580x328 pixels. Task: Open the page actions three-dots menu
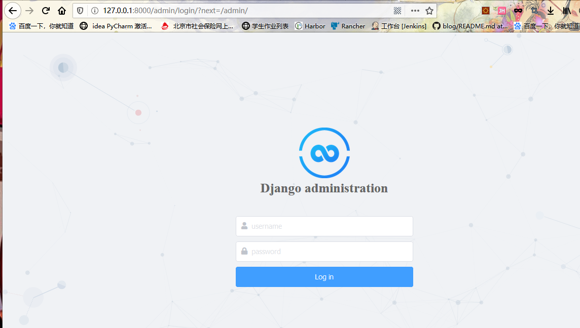pos(415,11)
